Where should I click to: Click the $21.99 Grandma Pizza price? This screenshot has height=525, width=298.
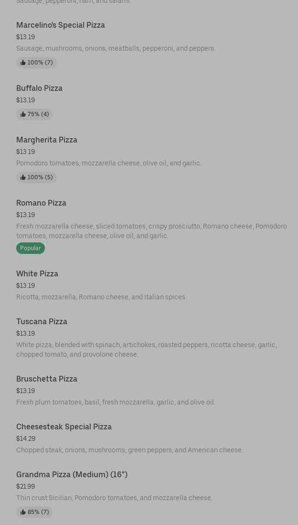(25, 486)
